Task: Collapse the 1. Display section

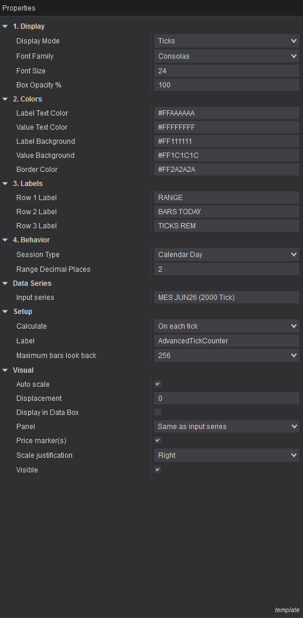Action: [x=5, y=26]
